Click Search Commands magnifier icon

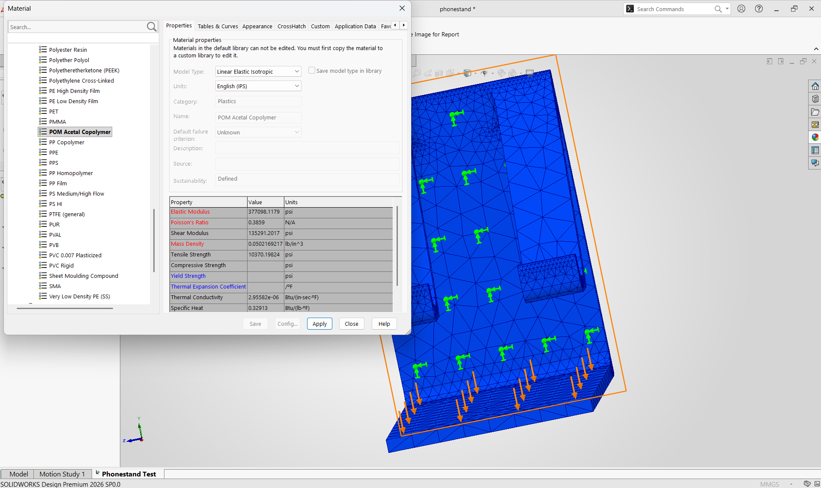pos(718,9)
